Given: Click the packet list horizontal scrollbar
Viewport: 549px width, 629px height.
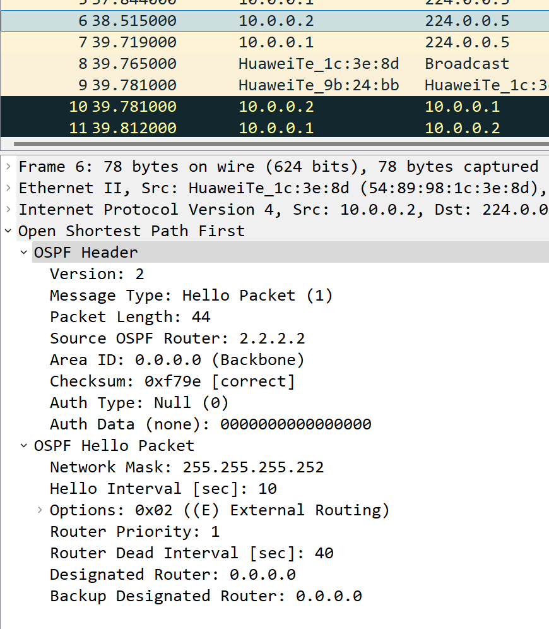Looking at the screenshot, I should [x=281, y=143].
